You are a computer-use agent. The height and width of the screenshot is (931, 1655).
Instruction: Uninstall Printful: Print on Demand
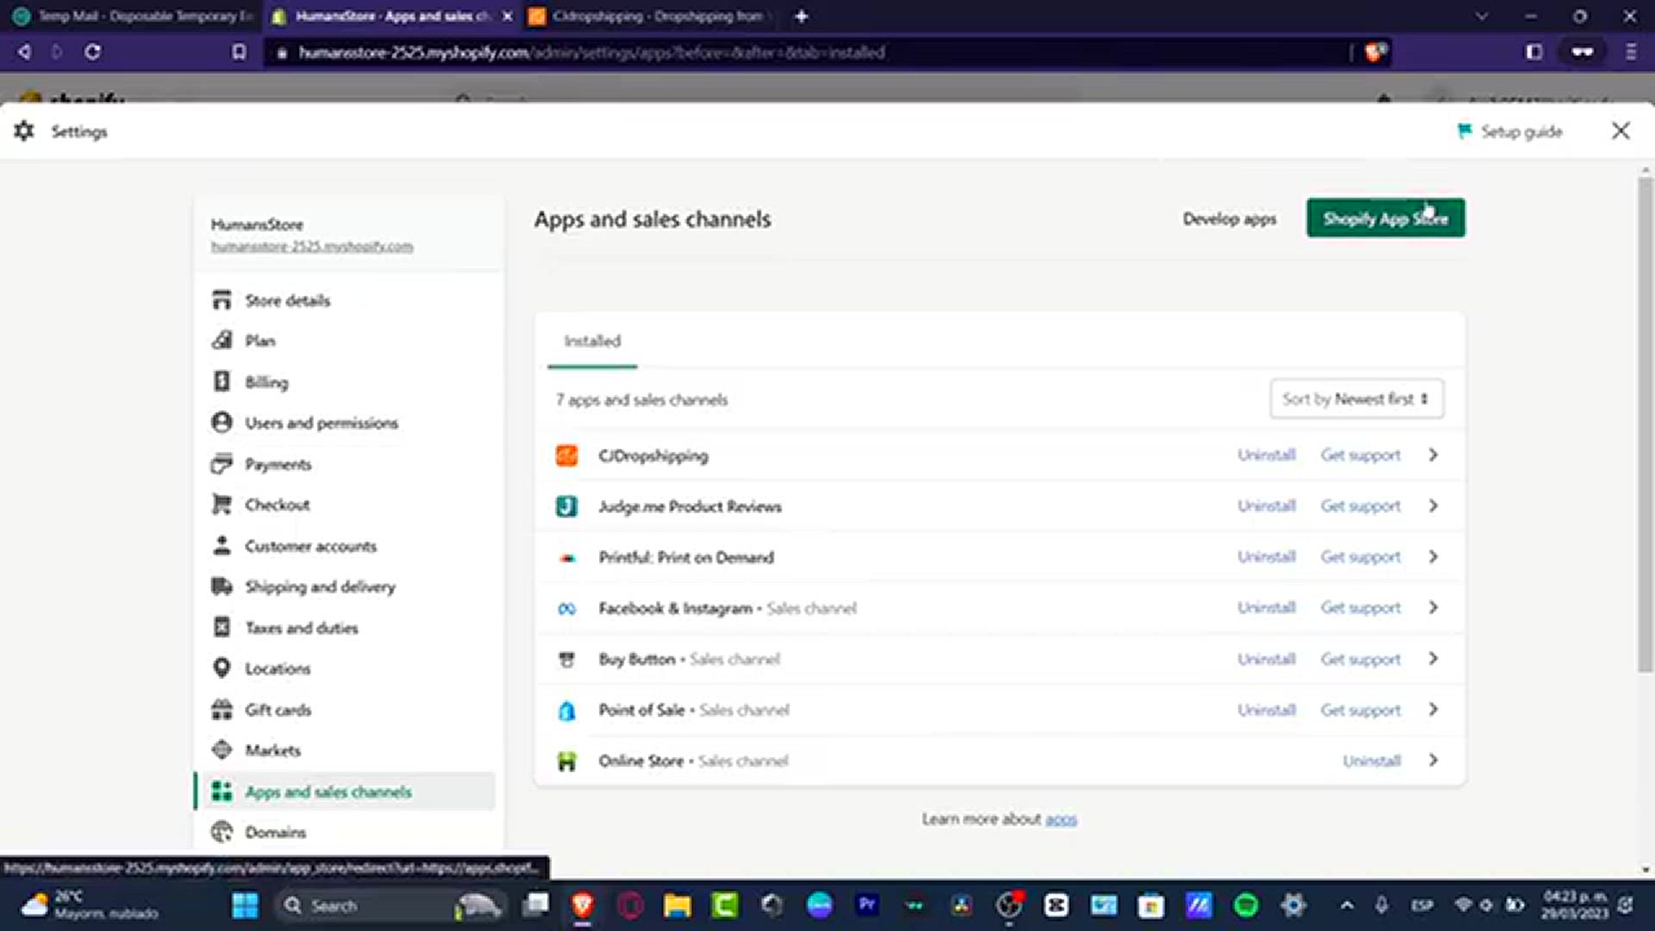click(x=1266, y=557)
